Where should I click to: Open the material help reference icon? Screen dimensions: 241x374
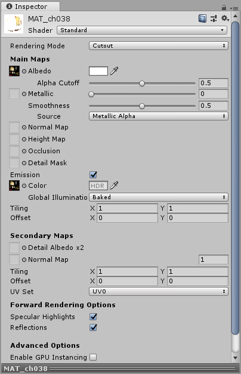(x=202, y=18)
